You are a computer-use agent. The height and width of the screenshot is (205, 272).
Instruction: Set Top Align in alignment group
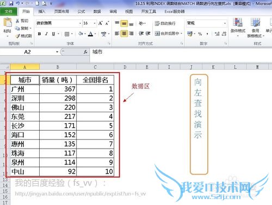[x=117, y=23]
